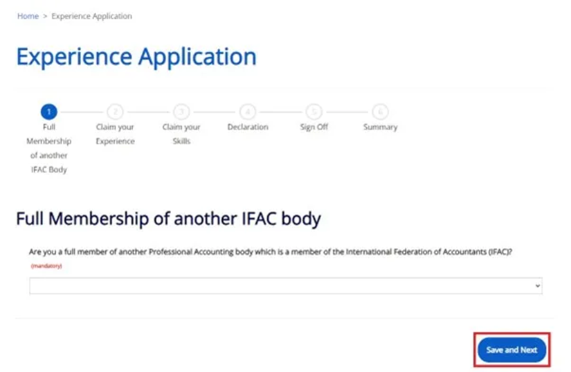The image size is (571, 372).
Task: Open the Full Membership of another IFAC Body step label
Action: pyautogui.click(x=48, y=148)
